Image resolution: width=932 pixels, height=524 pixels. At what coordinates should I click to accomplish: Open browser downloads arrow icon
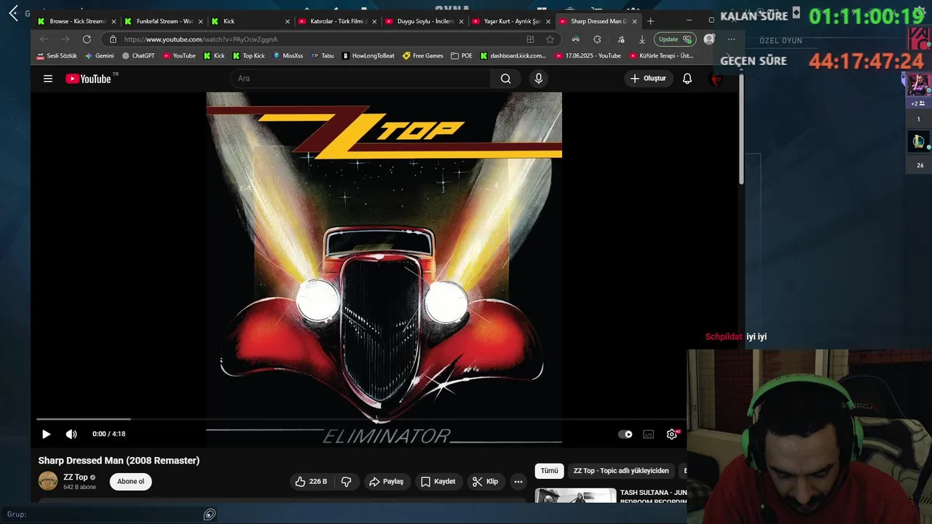point(641,39)
